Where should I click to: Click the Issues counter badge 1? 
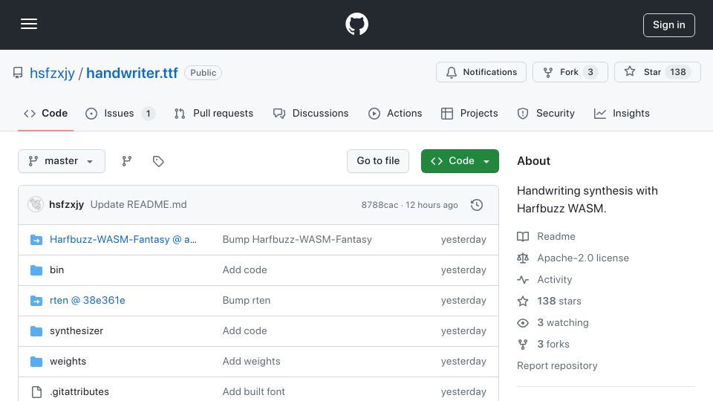pos(148,113)
